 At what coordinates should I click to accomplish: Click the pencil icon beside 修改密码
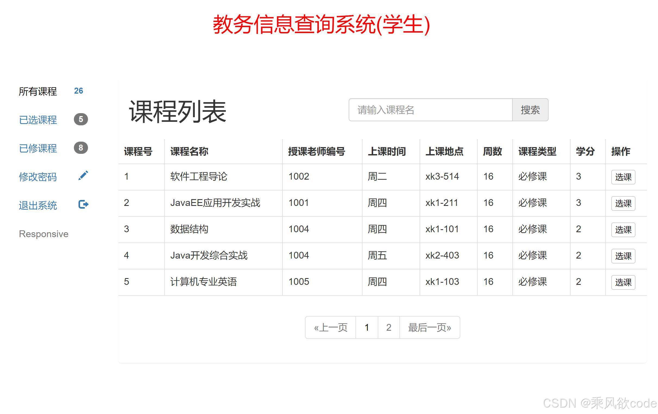click(83, 176)
